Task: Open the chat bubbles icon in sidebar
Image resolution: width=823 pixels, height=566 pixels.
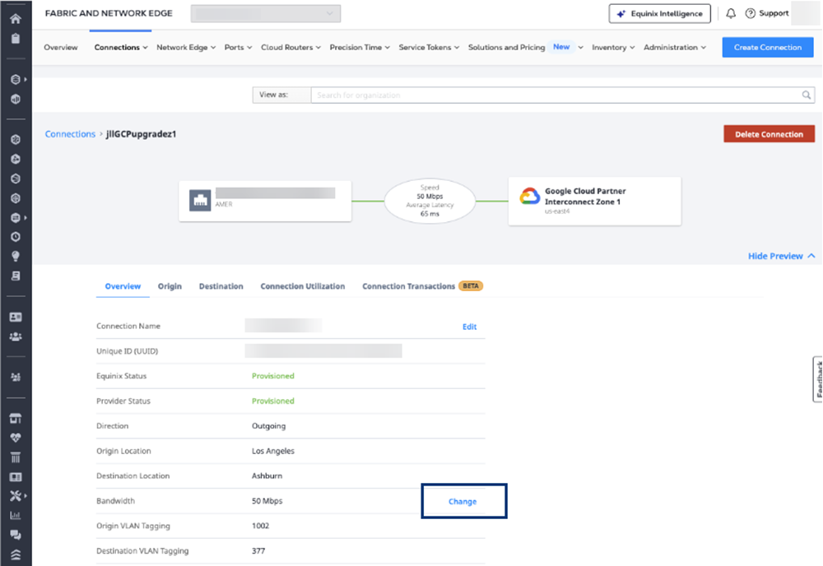Action: pyautogui.click(x=15, y=535)
